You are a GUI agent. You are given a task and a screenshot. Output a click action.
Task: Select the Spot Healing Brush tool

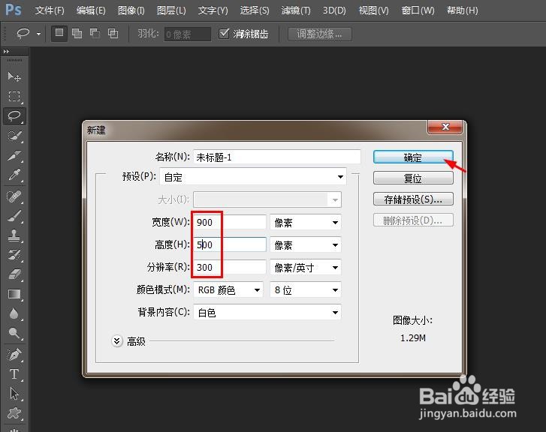pos(14,196)
